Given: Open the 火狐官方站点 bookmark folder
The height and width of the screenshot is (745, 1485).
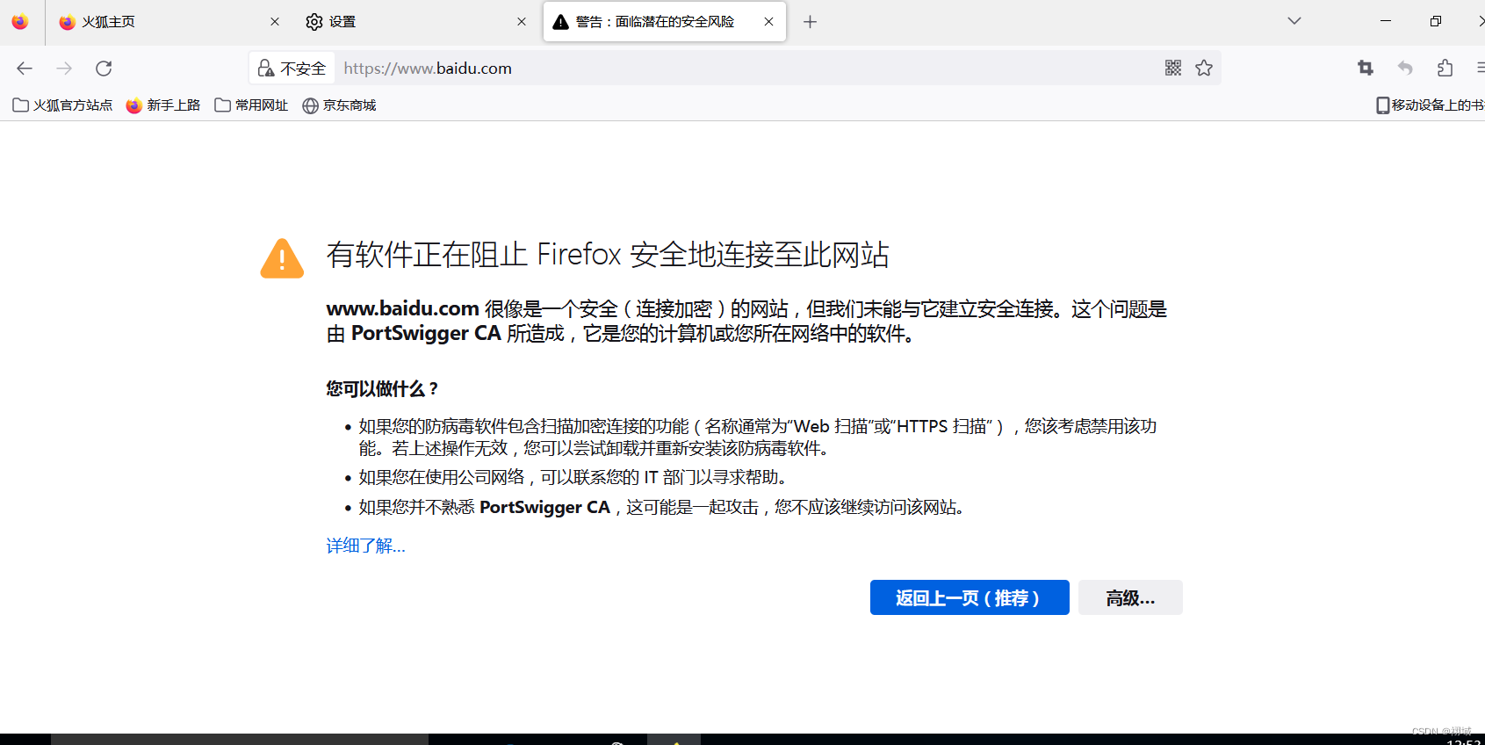Looking at the screenshot, I should [62, 105].
